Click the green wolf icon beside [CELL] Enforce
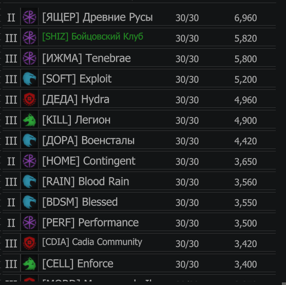Image resolution: width=286 pixels, height=285 pixels. (29, 263)
